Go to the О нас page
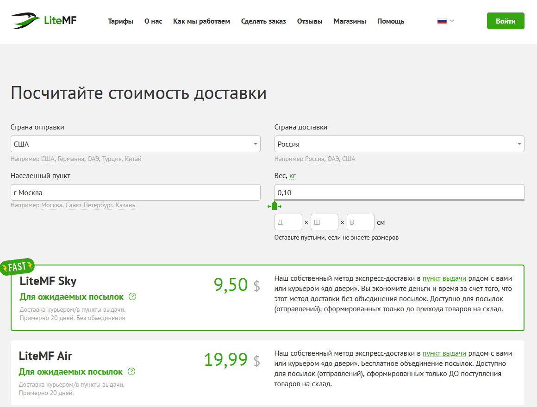Image resolution: width=537 pixels, height=407 pixels. click(153, 21)
